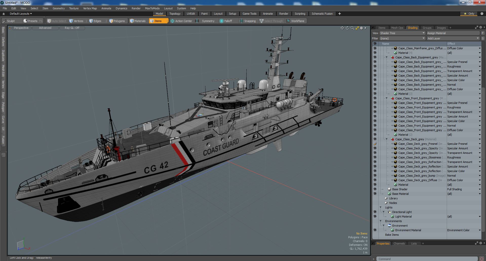Maximize the 3D viewport
This screenshot has width=486, height=261.
click(x=357, y=28)
